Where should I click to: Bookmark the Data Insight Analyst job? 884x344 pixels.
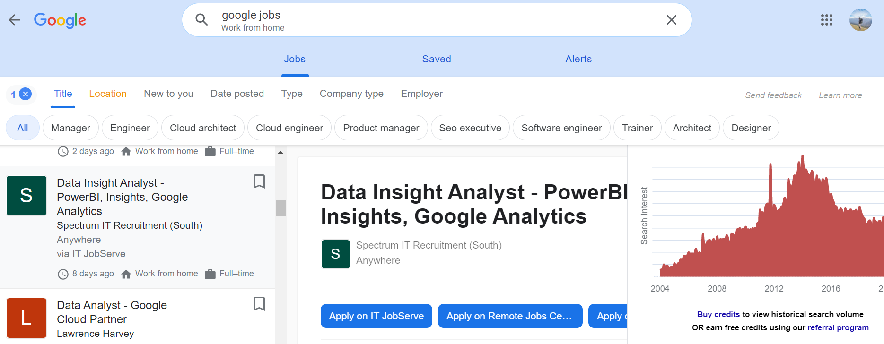[x=259, y=181]
